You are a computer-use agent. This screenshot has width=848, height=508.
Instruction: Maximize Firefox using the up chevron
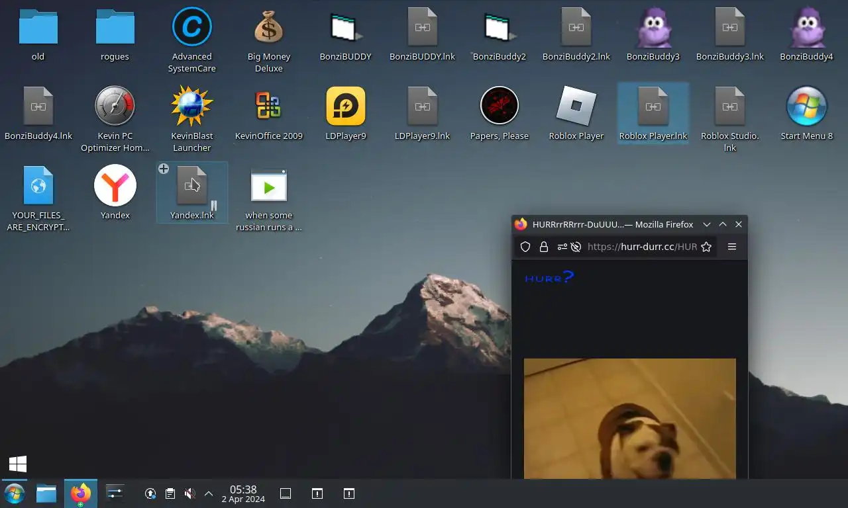pyautogui.click(x=723, y=224)
